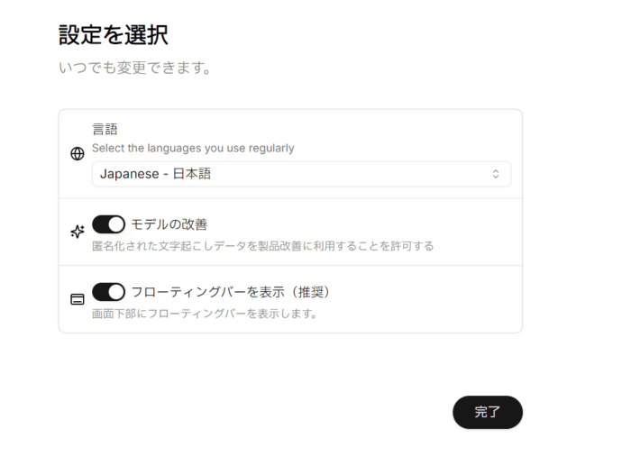
Task: Click the up-down chevron in the language selector
Action: click(495, 174)
